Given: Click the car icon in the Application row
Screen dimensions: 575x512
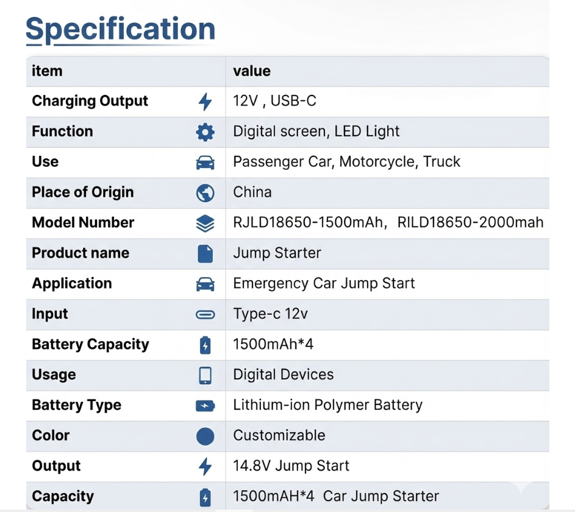Looking at the screenshot, I should click(205, 284).
